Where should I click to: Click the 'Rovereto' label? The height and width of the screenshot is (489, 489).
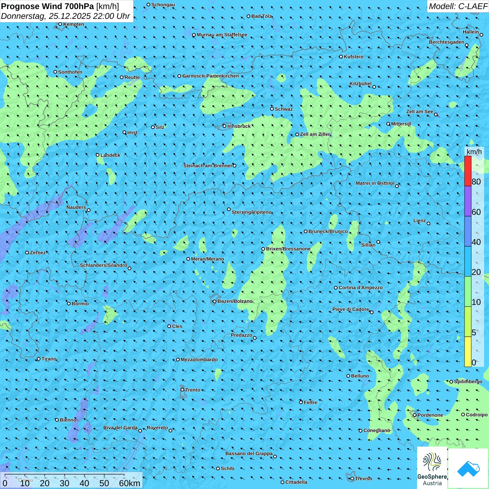coord(157,428)
